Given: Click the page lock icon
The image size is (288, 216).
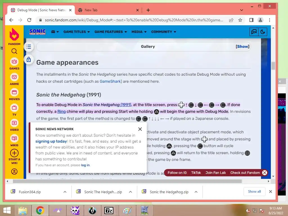Looking at the screenshot, I should (29, 59).
